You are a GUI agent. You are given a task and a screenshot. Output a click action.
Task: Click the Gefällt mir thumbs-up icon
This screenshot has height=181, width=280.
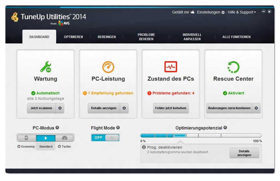click(x=193, y=12)
